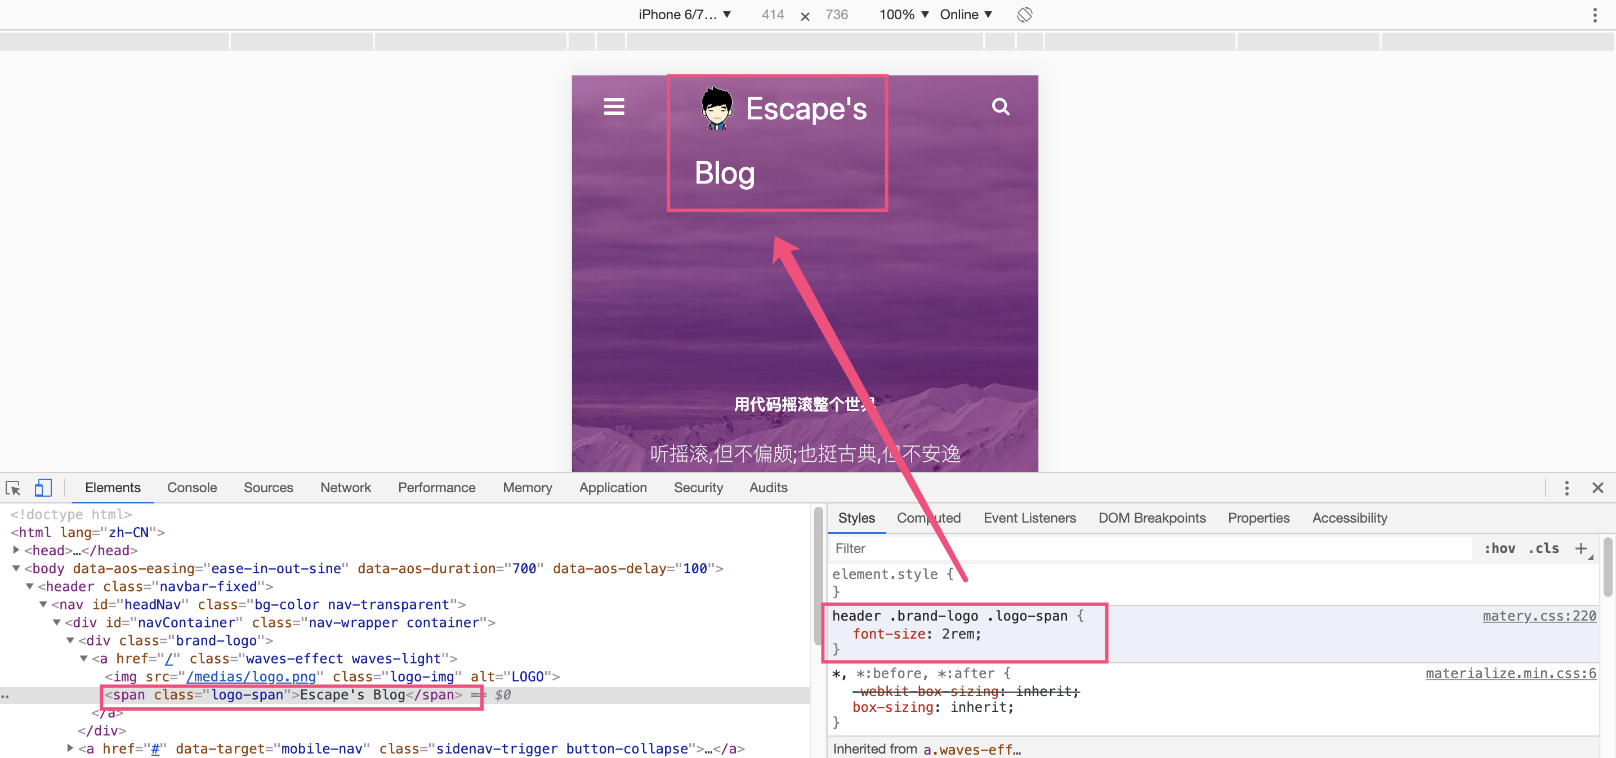Open the matery.css:220 source link
The height and width of the screenshot is (758, 1616).
(1539, 616)
